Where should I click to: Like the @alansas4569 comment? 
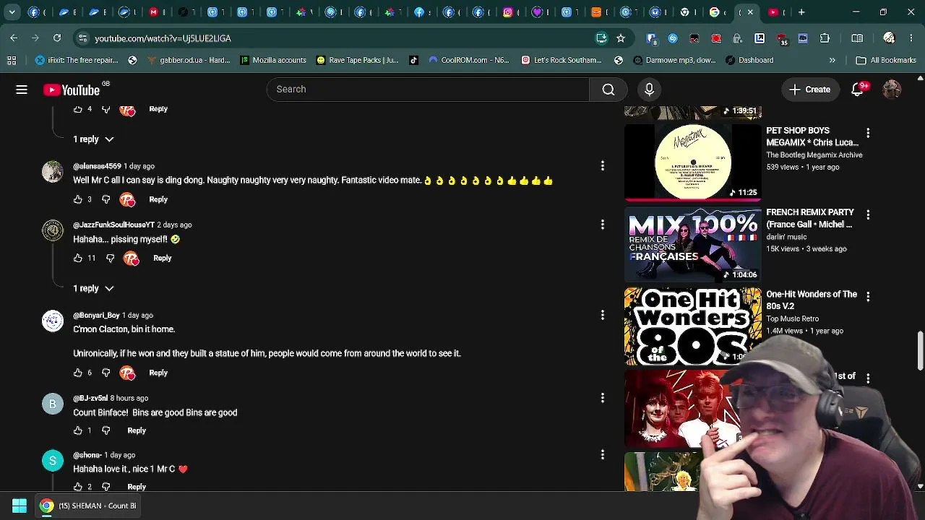point(78,199)
